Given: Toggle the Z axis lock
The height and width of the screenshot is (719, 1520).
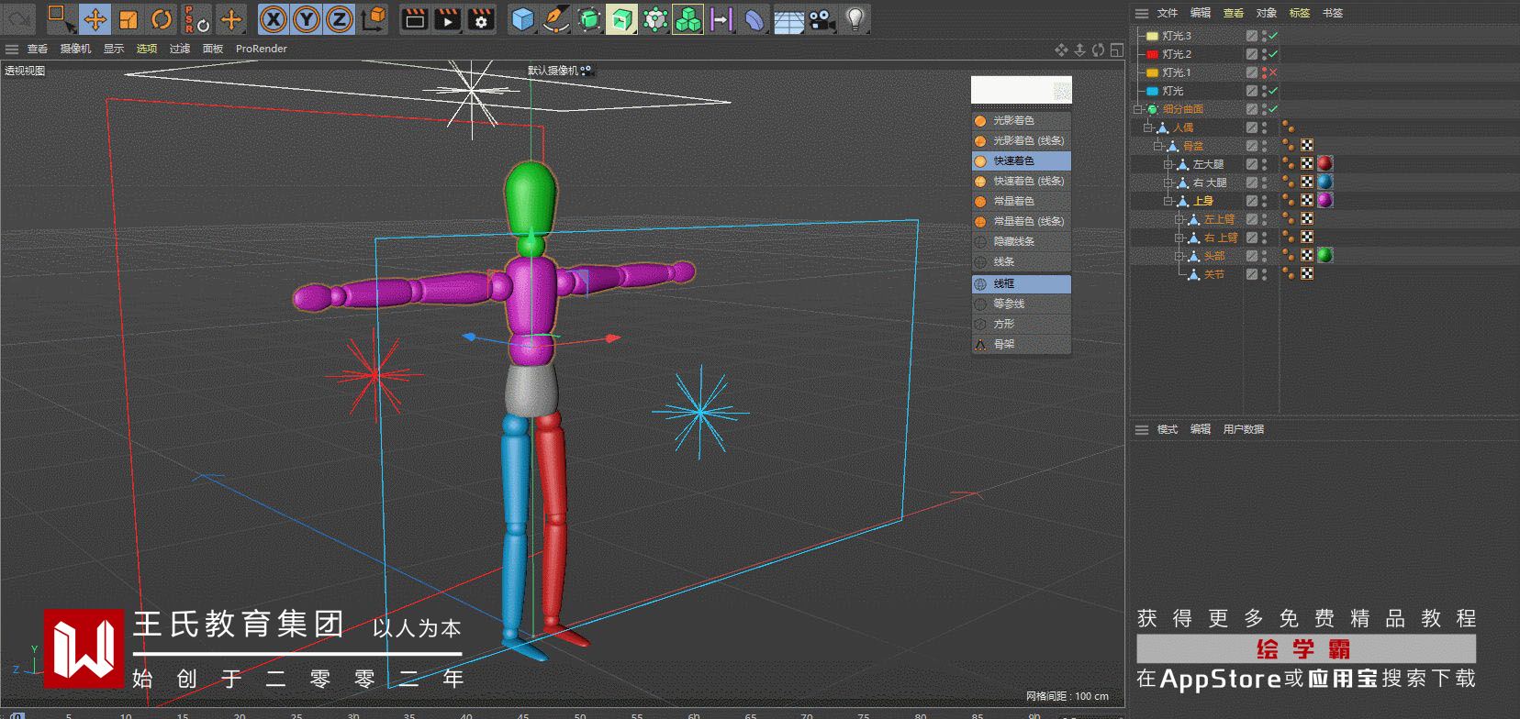Looking at the screenshot, I should pyautogui.click(x=339, y=19).
